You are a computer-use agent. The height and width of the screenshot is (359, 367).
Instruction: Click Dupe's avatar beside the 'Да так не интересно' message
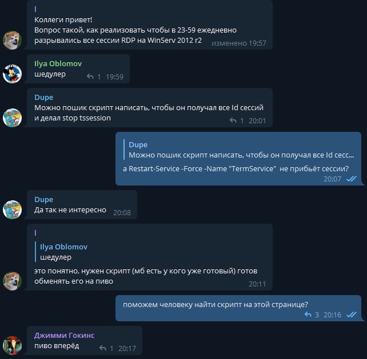12,209
